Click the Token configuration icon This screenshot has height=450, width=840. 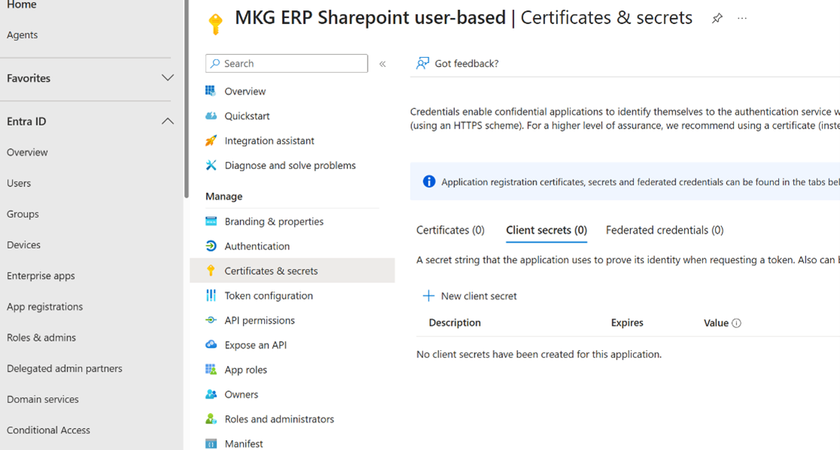pos(211,295)
